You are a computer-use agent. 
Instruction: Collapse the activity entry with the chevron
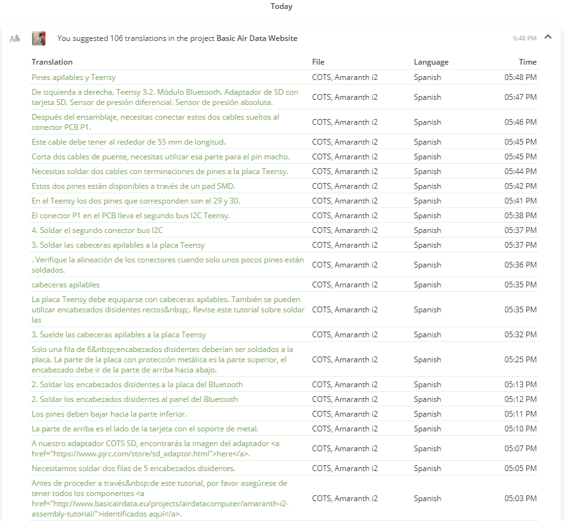click(548, 36)
